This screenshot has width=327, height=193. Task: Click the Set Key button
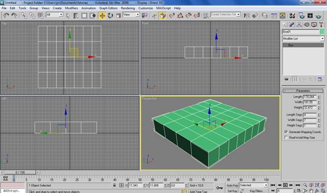click(232, 191)
